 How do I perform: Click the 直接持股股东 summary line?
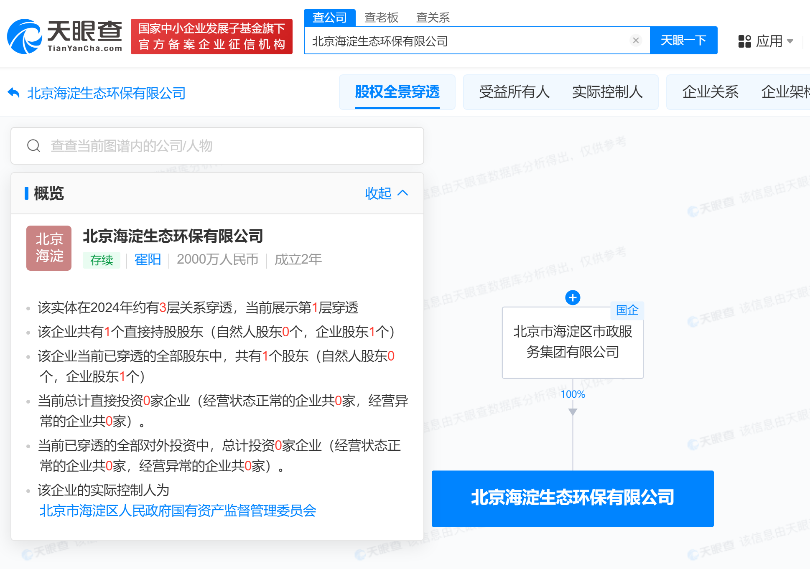(x=216, y=332)
